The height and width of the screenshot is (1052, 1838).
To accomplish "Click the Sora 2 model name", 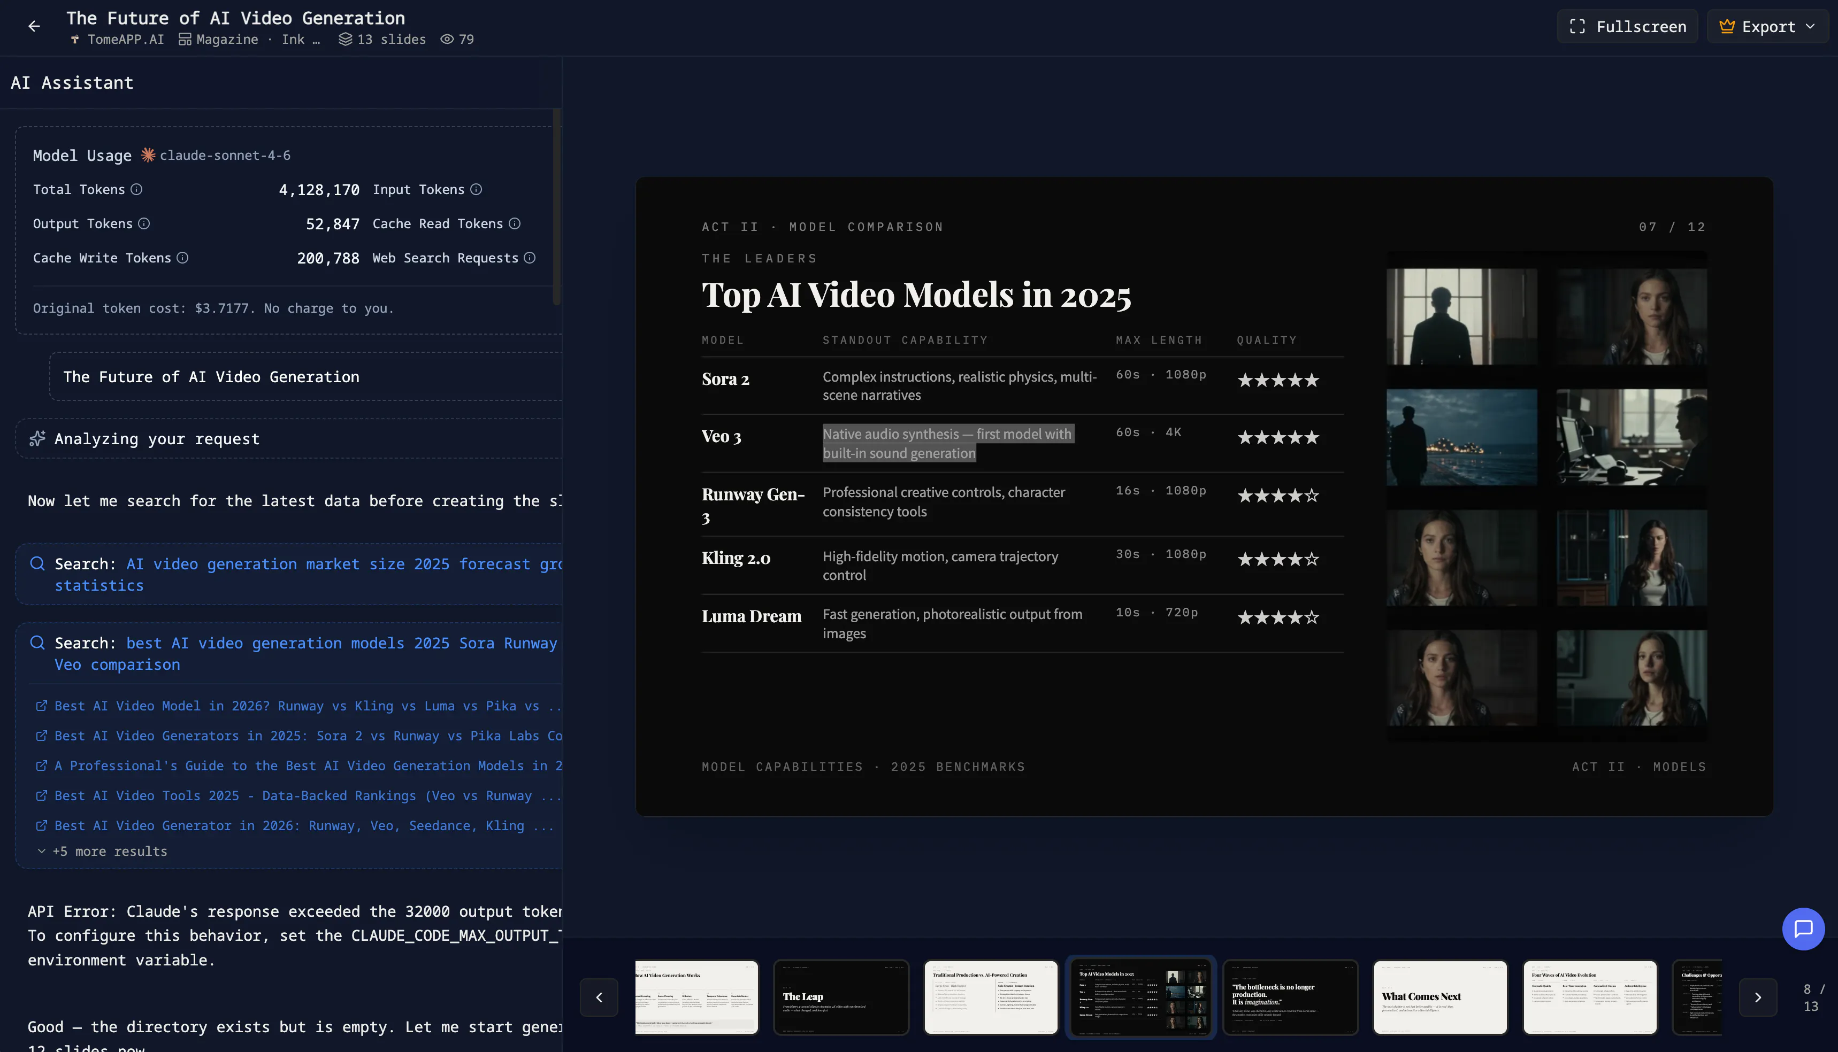I will tap(725, 380).
